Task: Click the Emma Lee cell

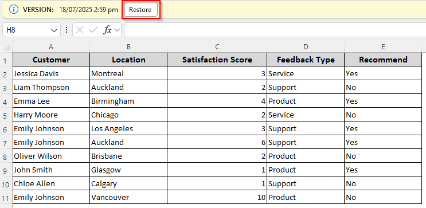Action: [x=51, y=101]
